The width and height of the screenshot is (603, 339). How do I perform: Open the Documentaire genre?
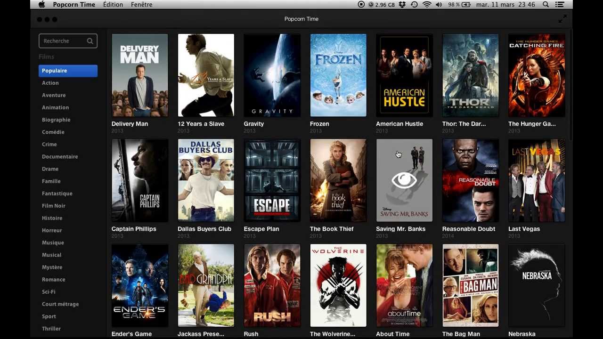click(x=60, y=156)
